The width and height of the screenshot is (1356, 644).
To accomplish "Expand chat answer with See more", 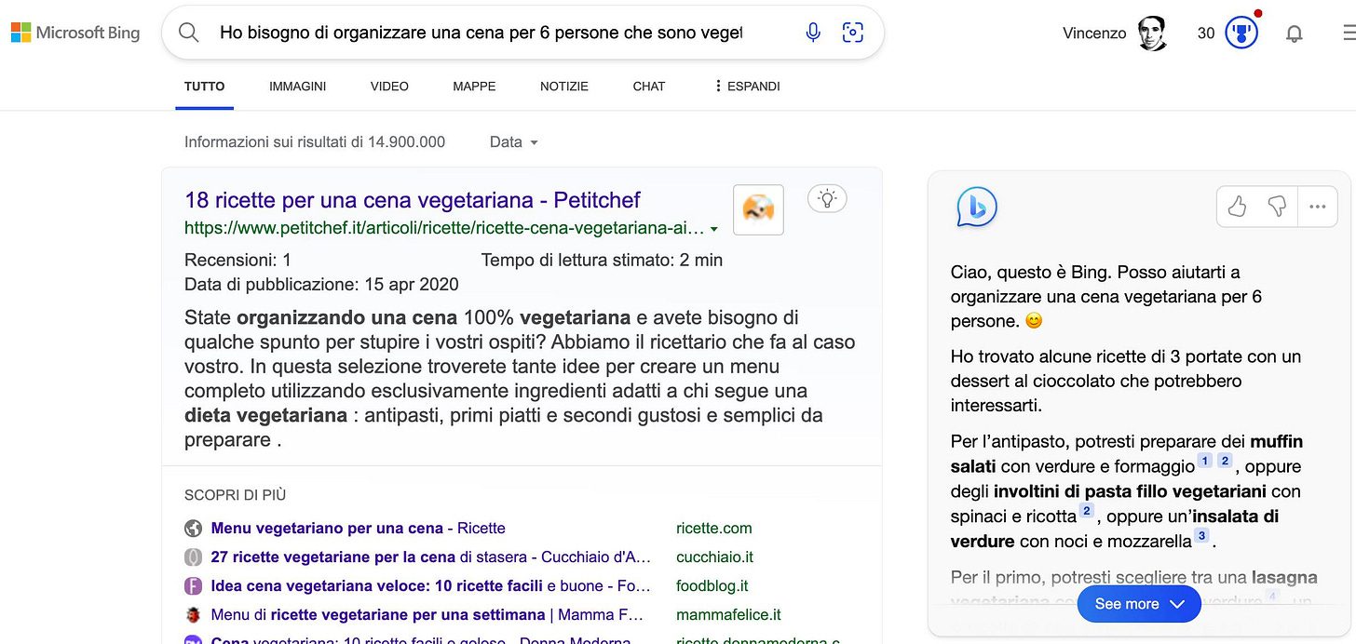I will pos(1139,604).
